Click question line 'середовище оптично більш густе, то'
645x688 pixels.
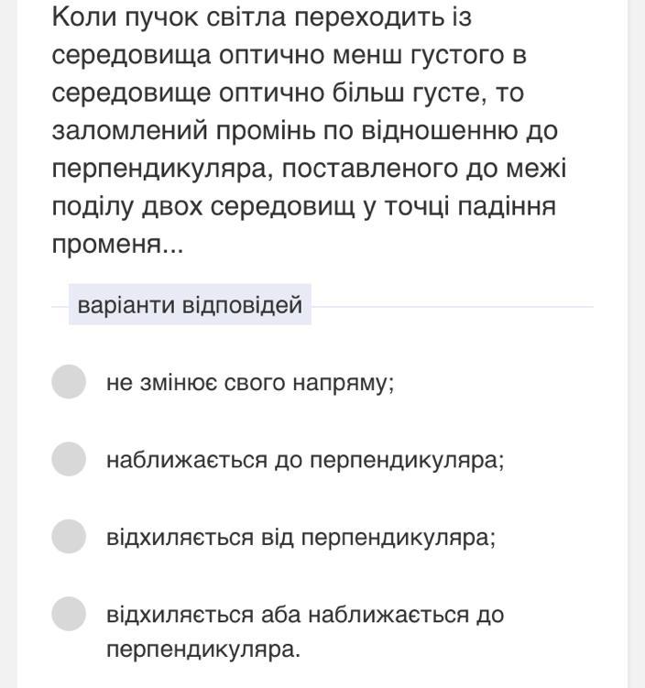click(288, 93)
